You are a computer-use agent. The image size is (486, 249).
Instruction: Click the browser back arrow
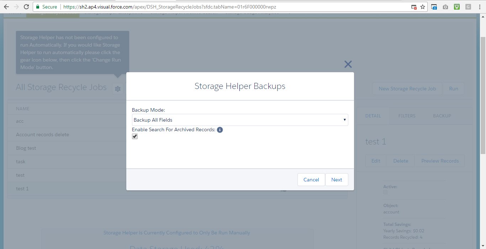pos(6,6)
